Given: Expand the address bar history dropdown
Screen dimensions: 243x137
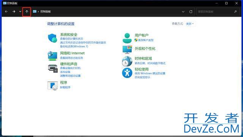Looking at the screenshot, I should tap(183, 12).
